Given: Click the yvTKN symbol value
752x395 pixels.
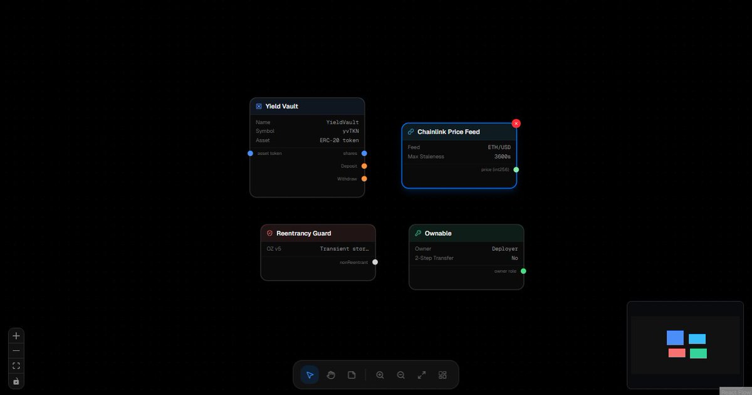Looking at the screenshot, I should (351, 131).
